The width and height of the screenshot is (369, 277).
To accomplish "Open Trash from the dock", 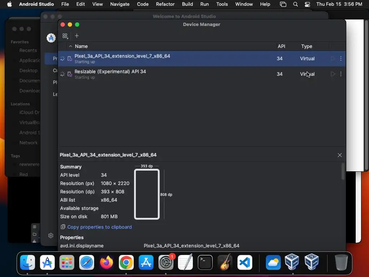I will click(341, 262).
